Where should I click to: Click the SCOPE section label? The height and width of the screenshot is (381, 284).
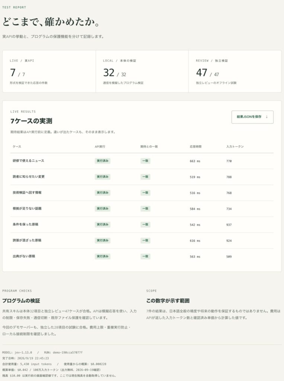151,291
